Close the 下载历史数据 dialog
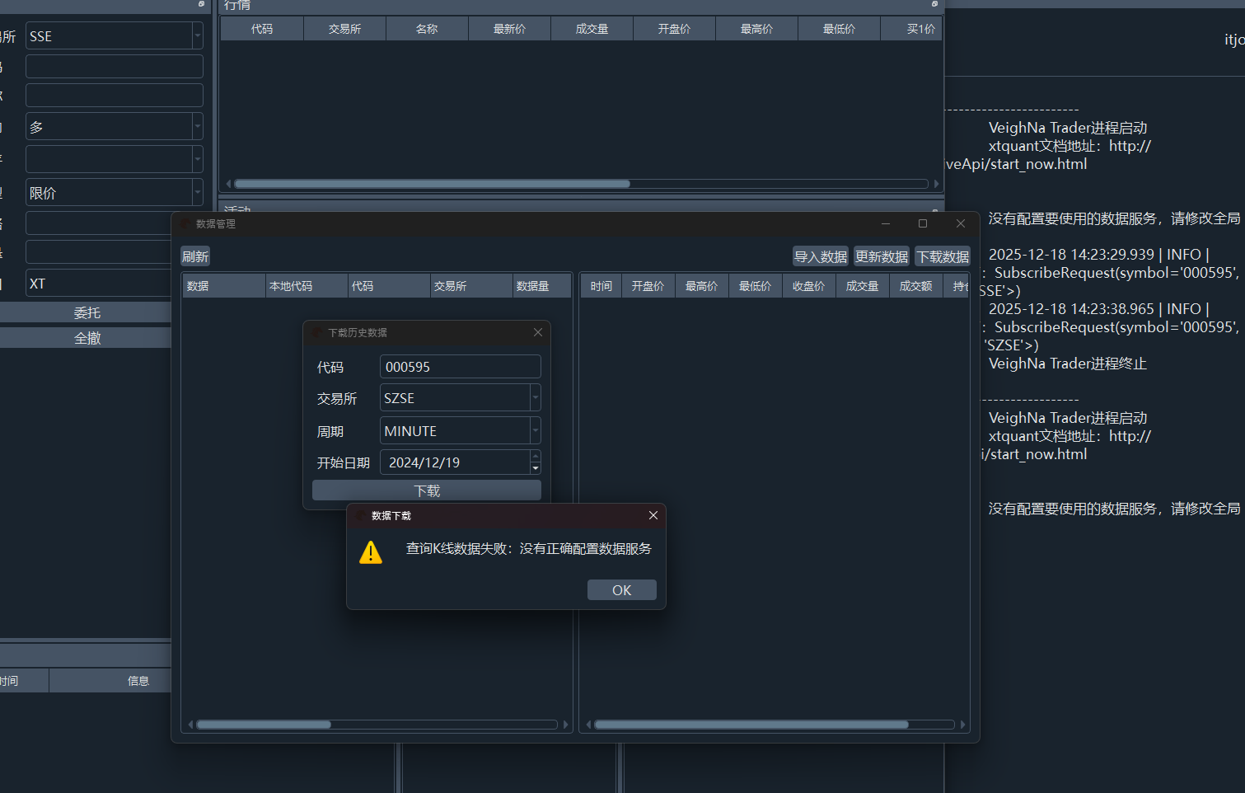This screenshot has height=793, width=1245. tap(538, 332)
